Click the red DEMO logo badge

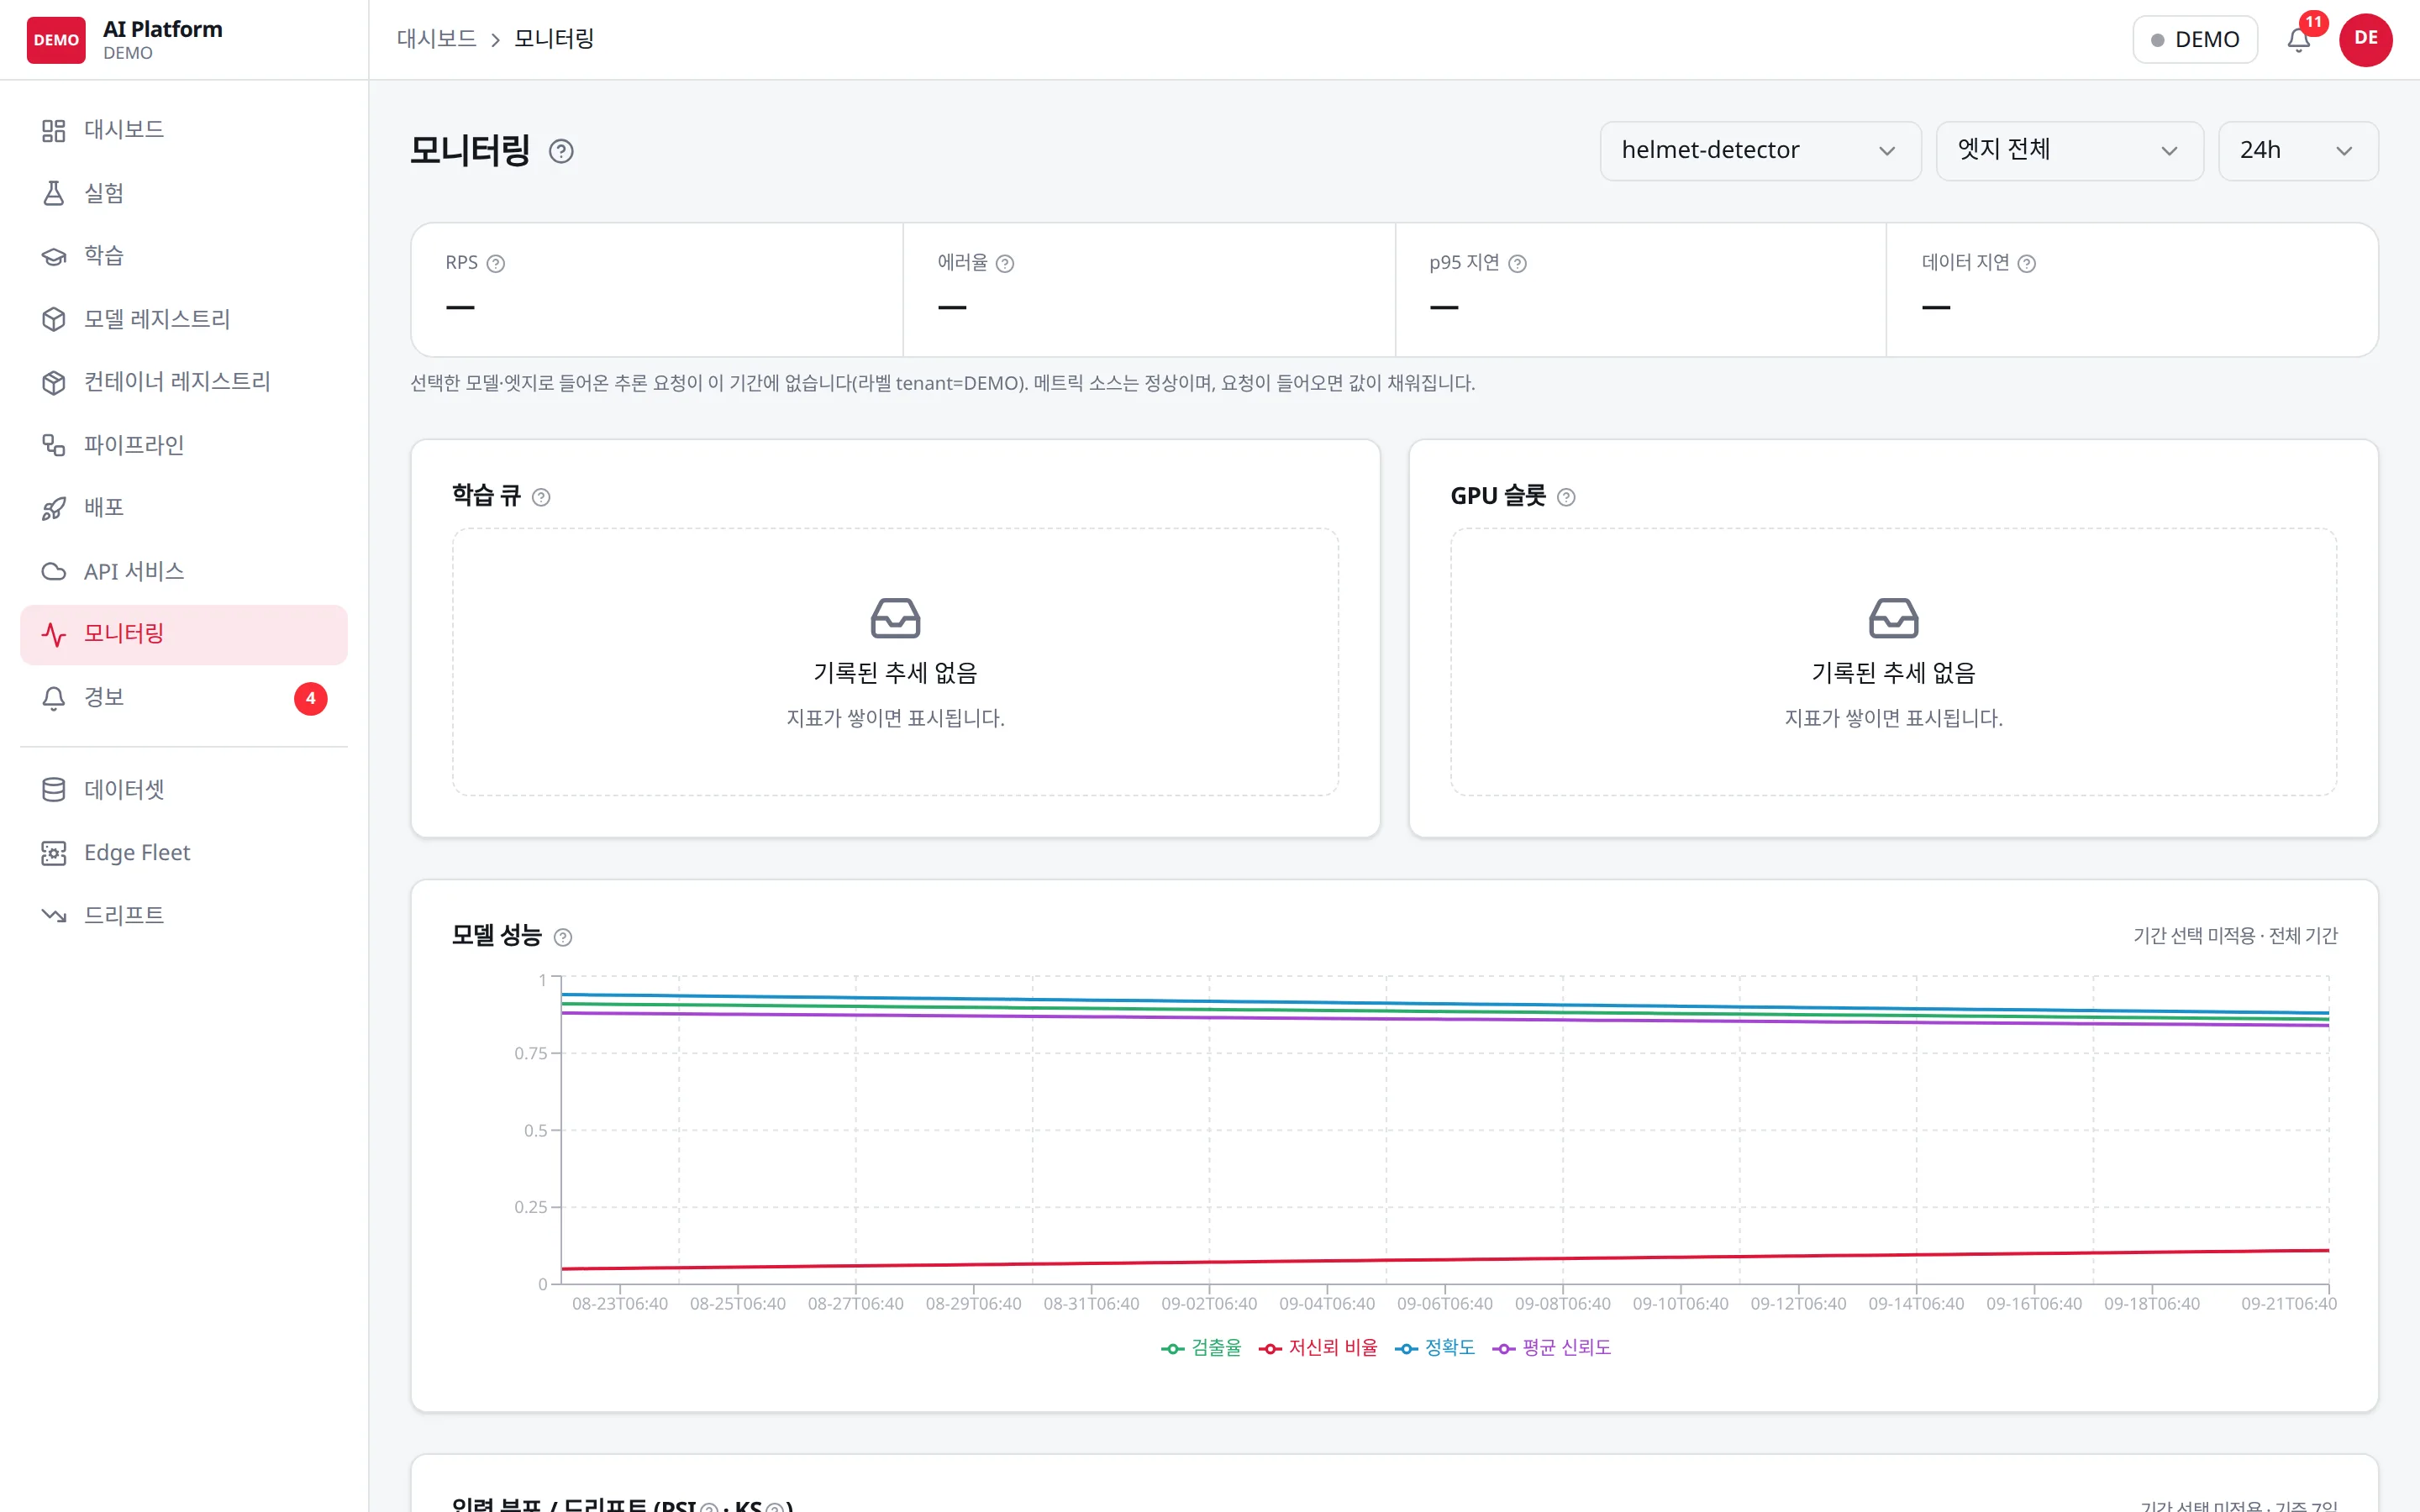(56, 40)
